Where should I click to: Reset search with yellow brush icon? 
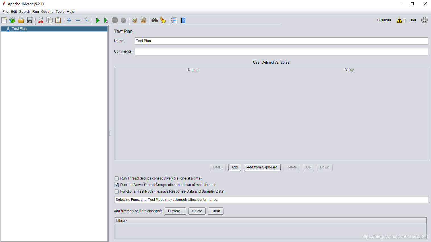(163, 20)
